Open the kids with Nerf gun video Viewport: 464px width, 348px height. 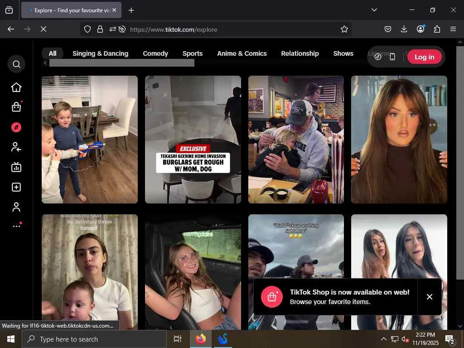pos(90,140)
